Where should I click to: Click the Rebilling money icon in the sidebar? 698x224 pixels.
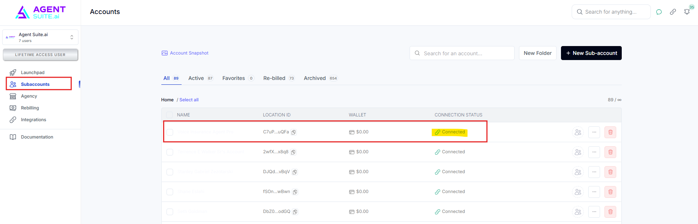click(13, 108)
